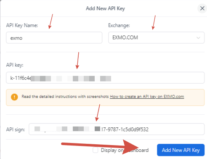
Task: Click the chevron arrow in Exchange selector
Action: pos(198,38)
